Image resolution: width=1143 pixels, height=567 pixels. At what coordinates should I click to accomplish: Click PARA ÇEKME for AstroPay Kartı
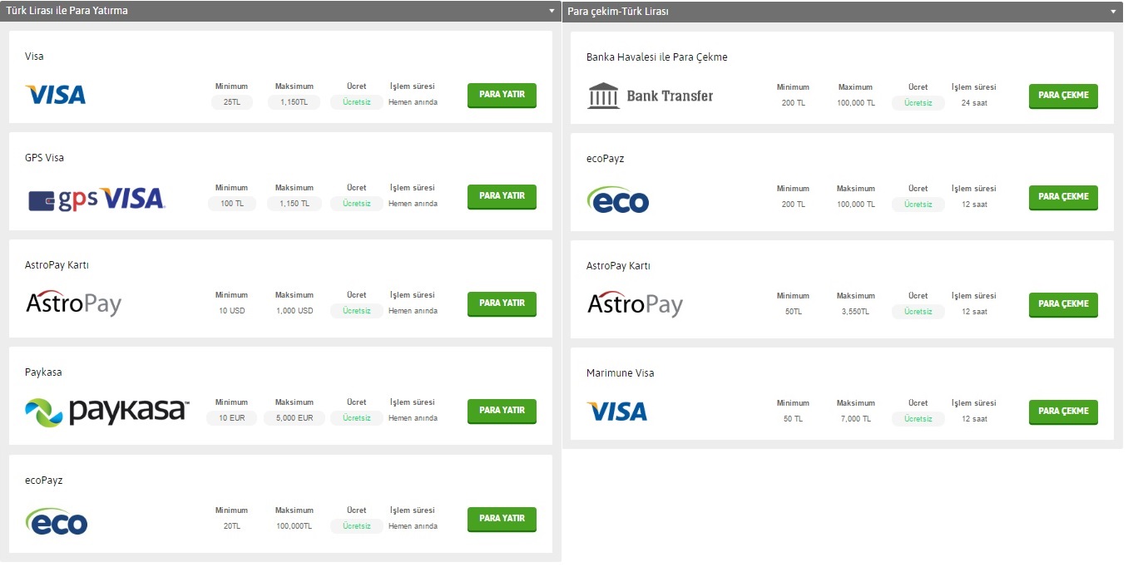pyautogui.click(x=1063, y=304)
